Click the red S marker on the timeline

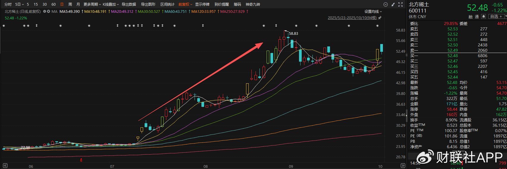coord(81,160)
